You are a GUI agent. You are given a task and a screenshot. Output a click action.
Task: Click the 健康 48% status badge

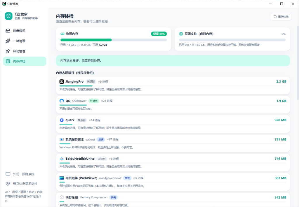pyautogui.click(x=159, y=34)
